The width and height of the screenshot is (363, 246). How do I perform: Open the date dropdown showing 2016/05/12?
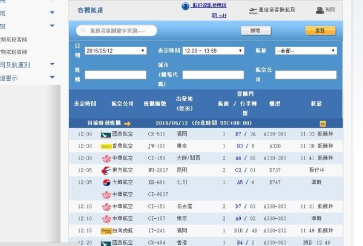[116, 51]
